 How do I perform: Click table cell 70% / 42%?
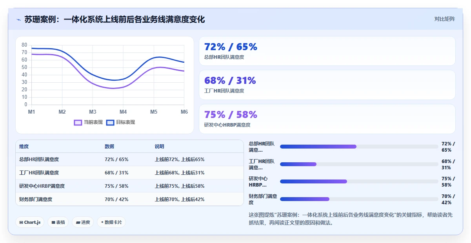click(116, 199)
